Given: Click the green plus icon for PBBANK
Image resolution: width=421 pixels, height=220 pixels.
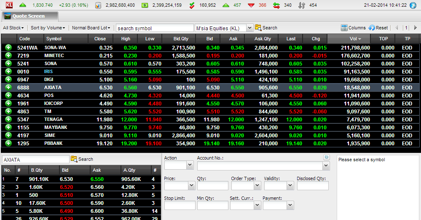Looking at the screenshot, I should [8, 143].
